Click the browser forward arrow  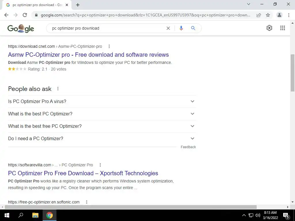[x=16, y=15]
